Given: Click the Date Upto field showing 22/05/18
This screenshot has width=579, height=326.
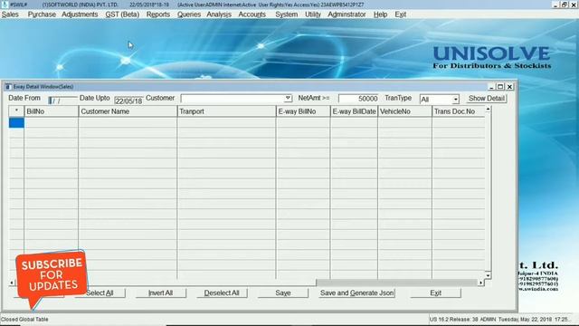Looking at the screenshot, I should pyautogui.click(x=128, y=101).
